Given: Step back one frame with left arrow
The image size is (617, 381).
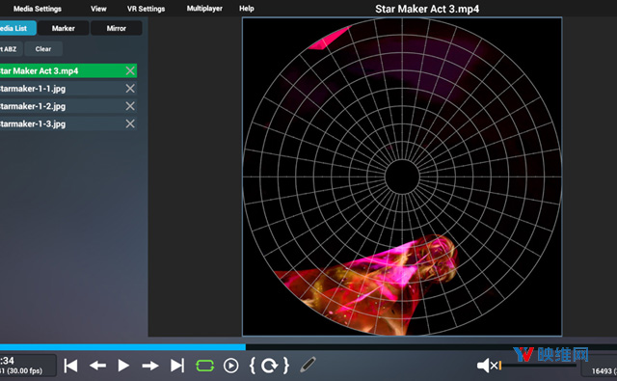Looking at the screenshot, I should click(97, 366).
